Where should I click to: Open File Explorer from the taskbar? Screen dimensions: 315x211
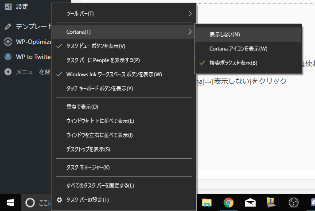tap(206, 203)
